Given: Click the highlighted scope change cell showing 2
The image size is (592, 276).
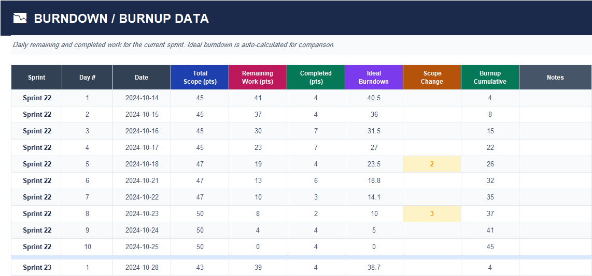Looking at the screenshot, I should [432, 164].
